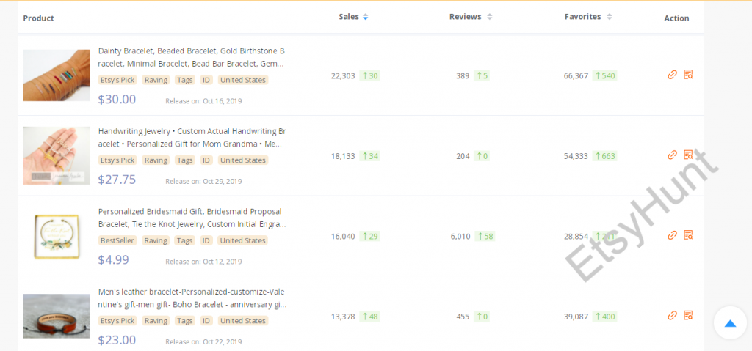View details icon for Men's leather bracelet
The image size is (752, 351).
pos(688,316)
